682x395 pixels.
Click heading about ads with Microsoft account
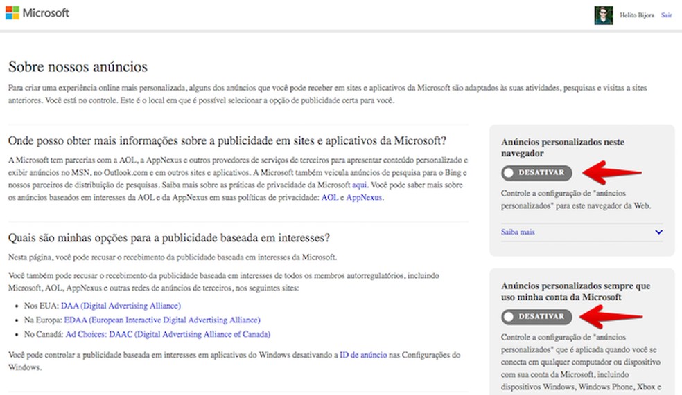[x=575, y=292]
